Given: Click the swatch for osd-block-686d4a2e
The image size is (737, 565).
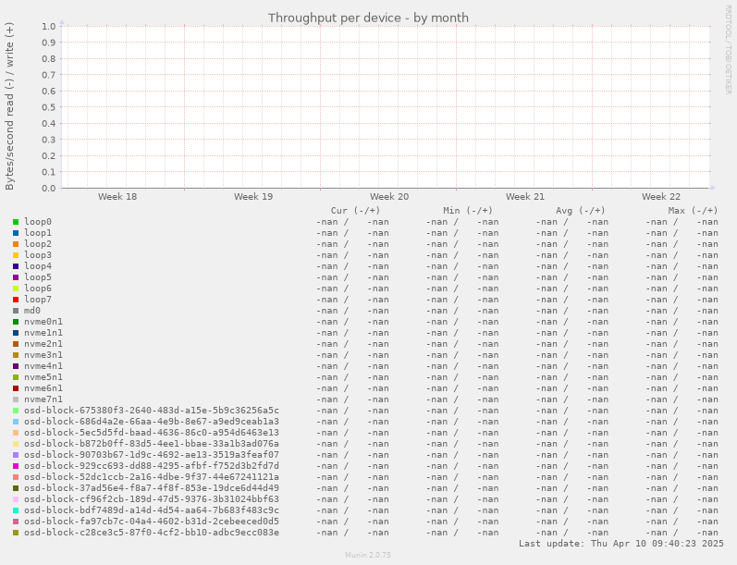Looking at the screenshot, I should click(16, 422).
